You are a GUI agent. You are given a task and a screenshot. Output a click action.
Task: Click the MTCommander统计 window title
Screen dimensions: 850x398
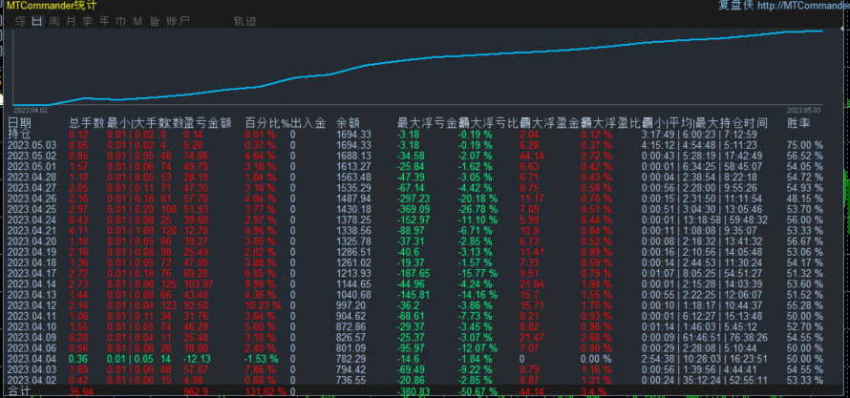coord(52,6)
